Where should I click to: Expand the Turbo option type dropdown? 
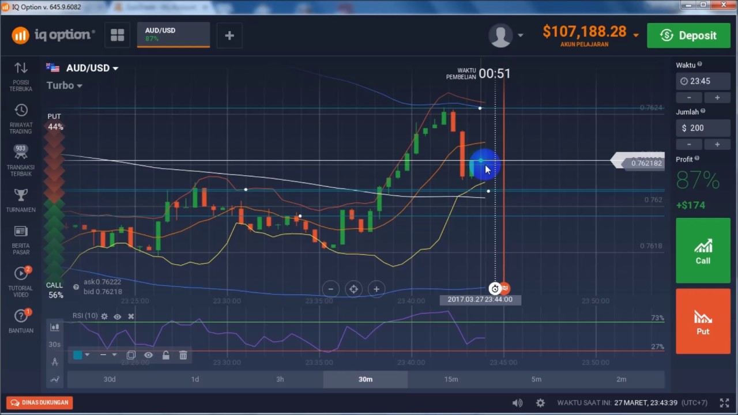[64, 85]
